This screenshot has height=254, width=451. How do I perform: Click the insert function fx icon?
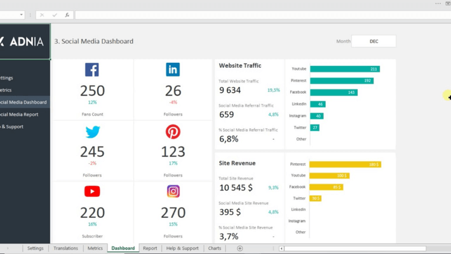67,15
